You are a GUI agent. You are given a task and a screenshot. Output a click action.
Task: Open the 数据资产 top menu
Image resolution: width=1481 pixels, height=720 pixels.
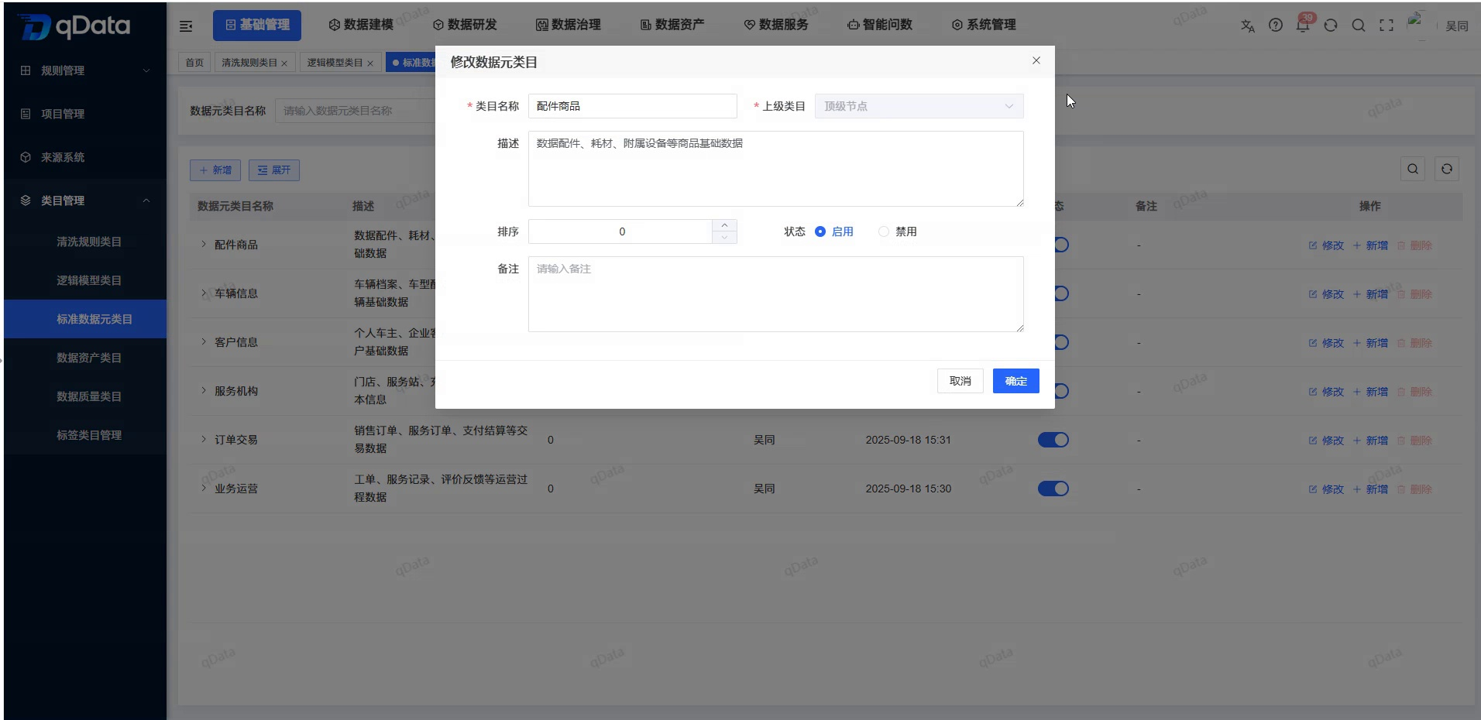coord(672,25)
